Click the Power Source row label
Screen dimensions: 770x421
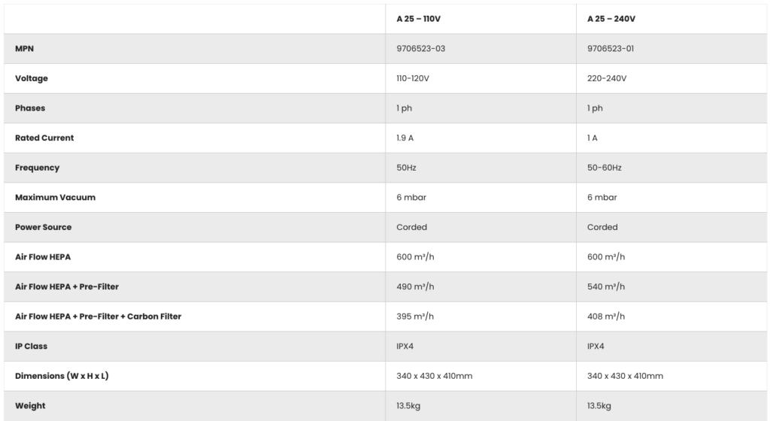coord(44,227)
